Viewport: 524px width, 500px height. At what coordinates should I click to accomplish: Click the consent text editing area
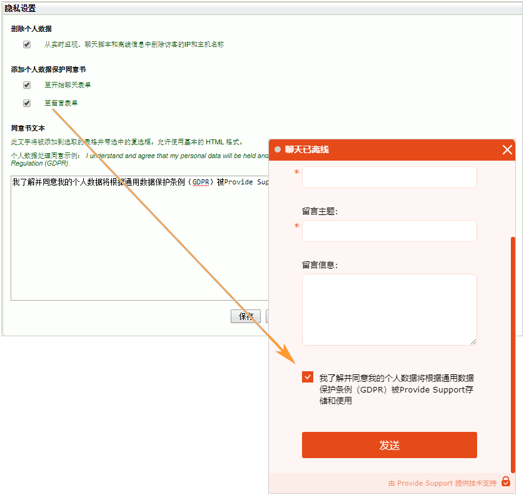pos(139,237)
